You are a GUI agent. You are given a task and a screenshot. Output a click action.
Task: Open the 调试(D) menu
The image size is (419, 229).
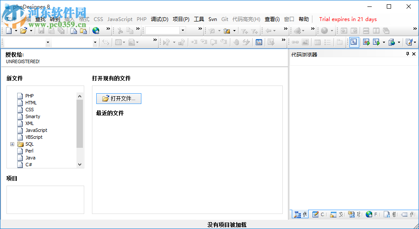click(159, 19)
